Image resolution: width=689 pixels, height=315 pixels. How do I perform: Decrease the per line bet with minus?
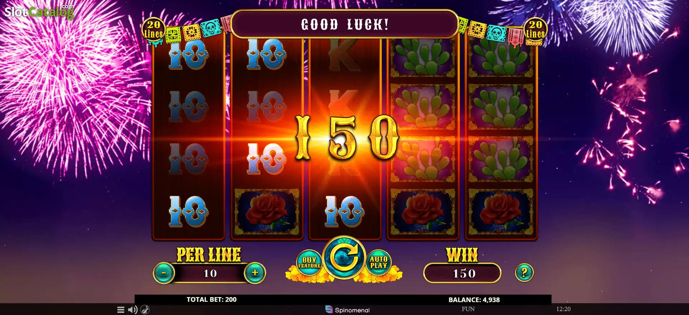pyautogui.click(x=164, y=273)
